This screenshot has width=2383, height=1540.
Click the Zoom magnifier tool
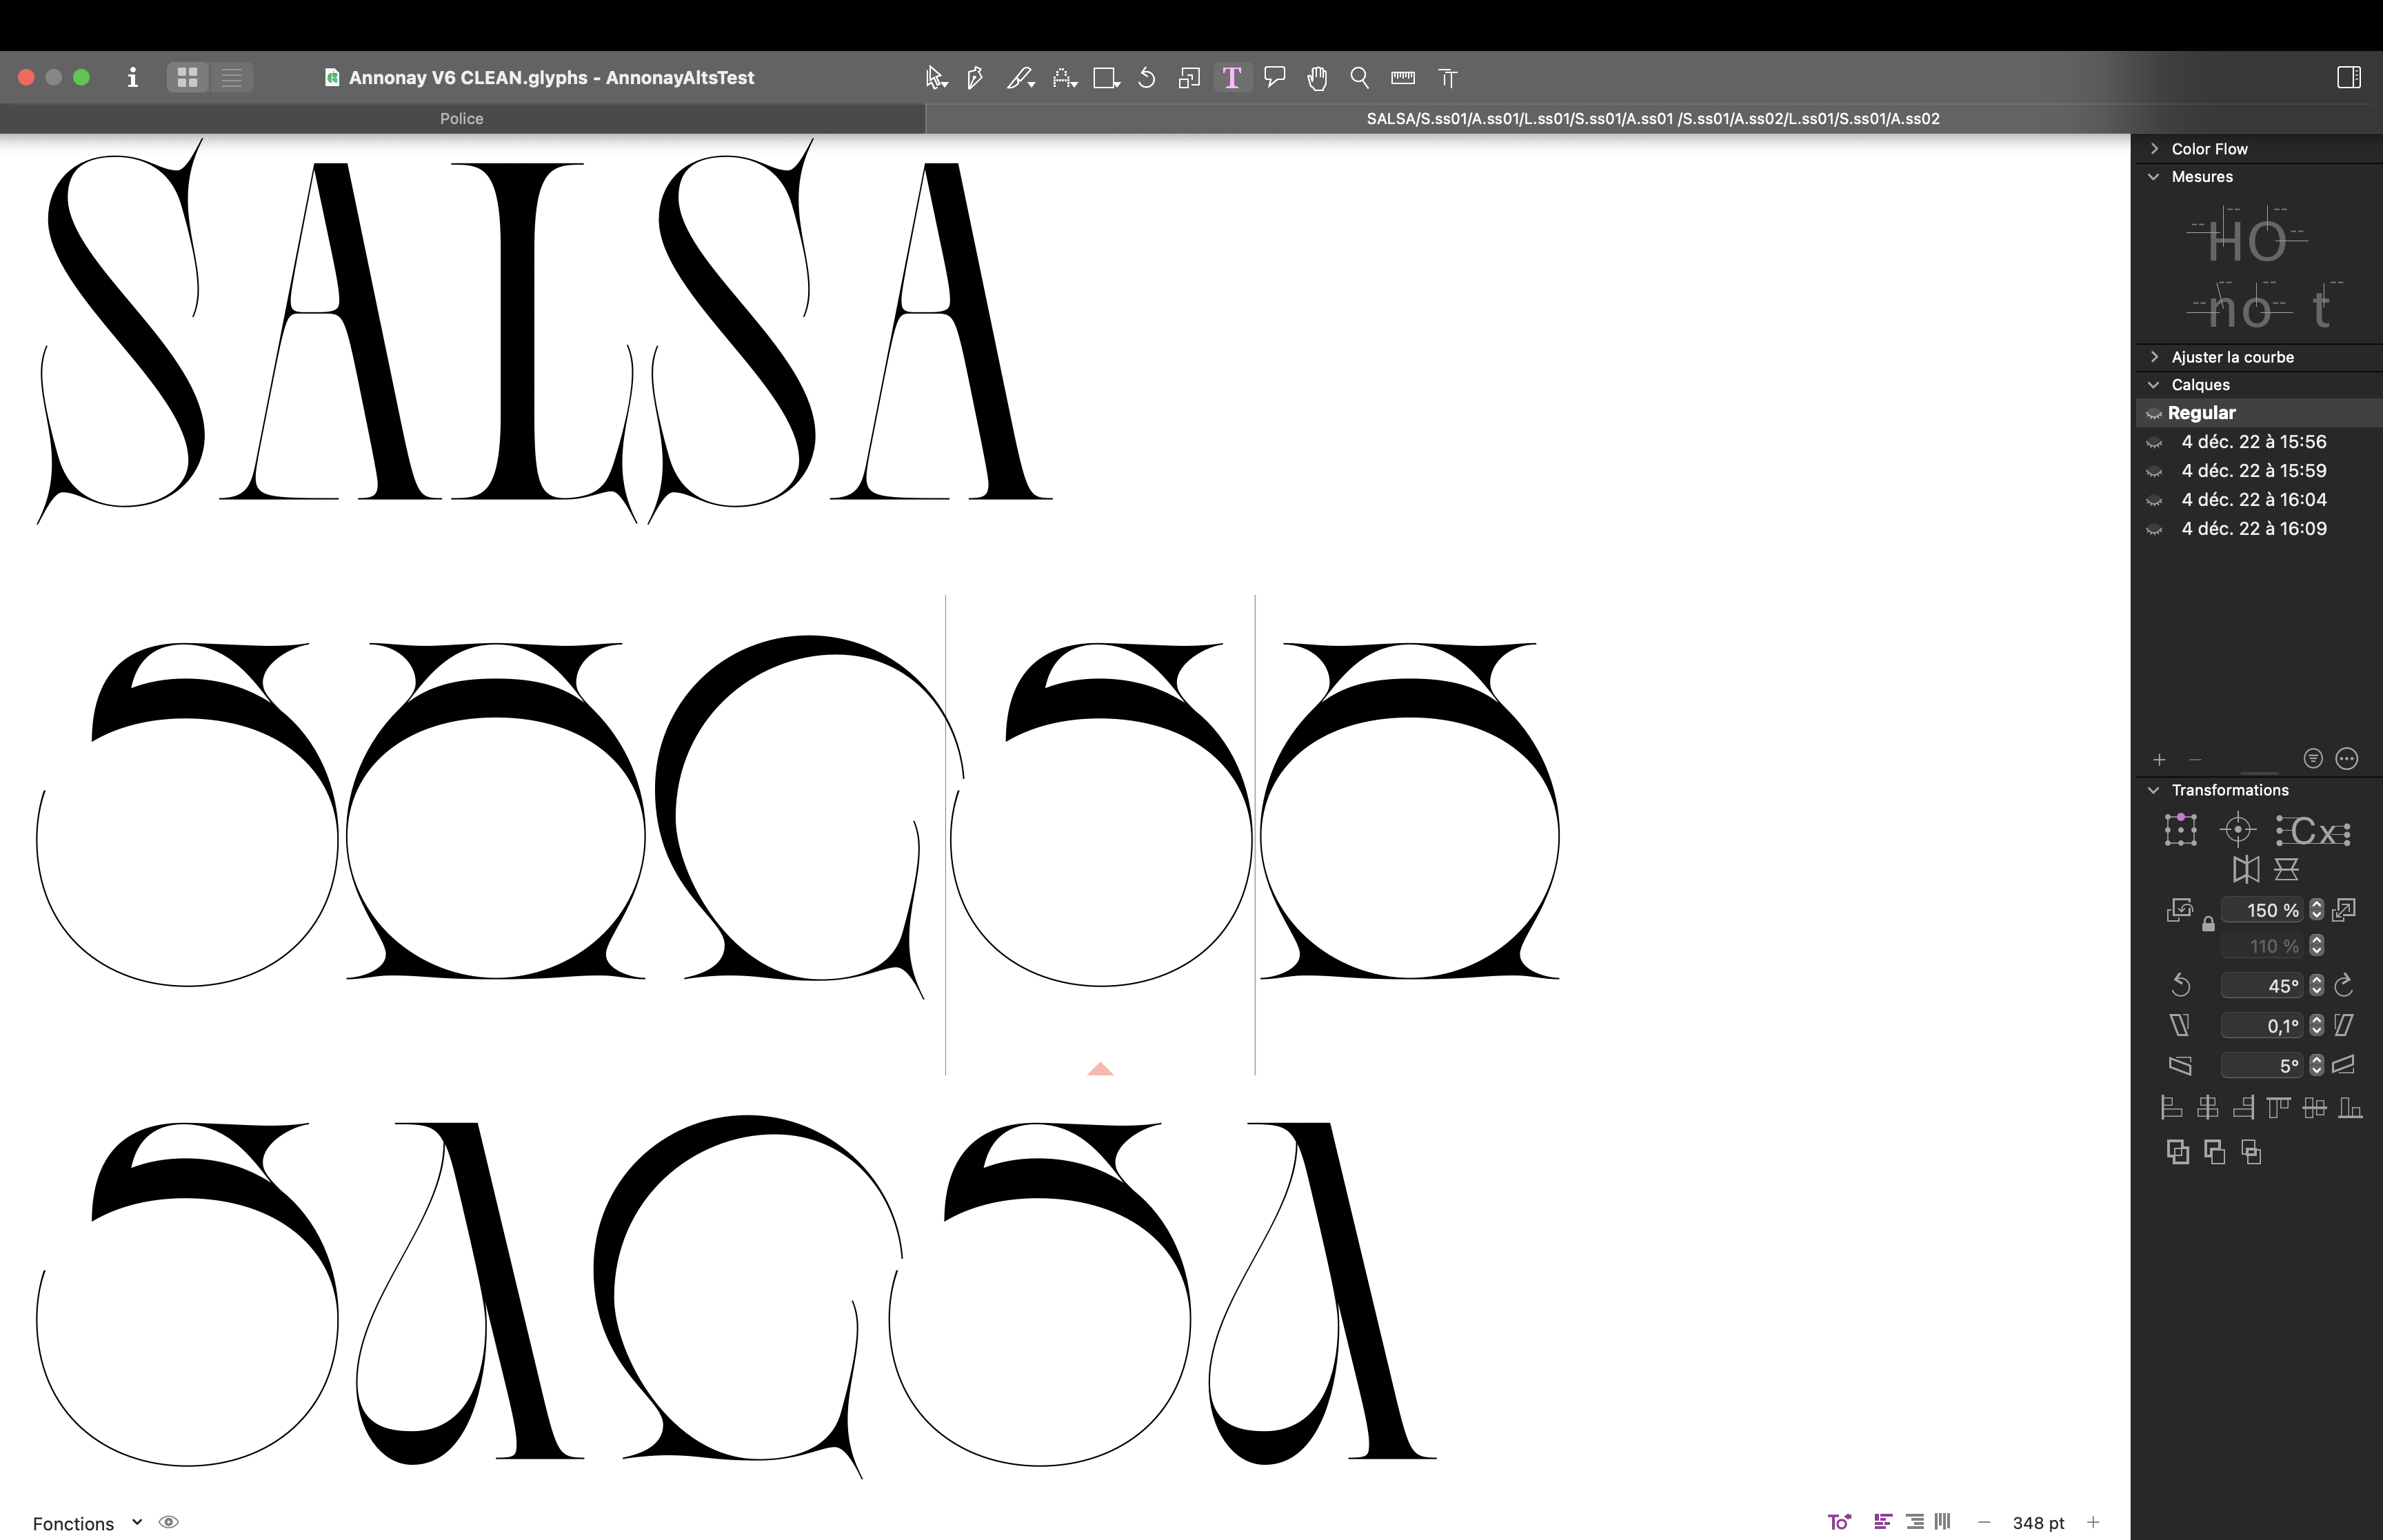[1359, 78]
